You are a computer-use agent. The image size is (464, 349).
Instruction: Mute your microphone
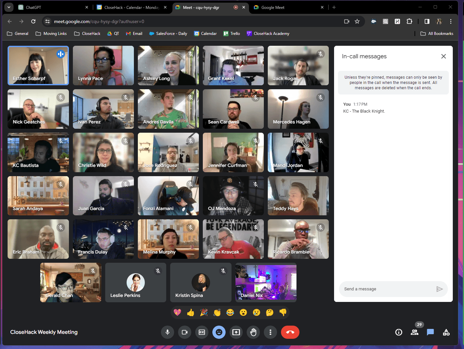[168, 332]
